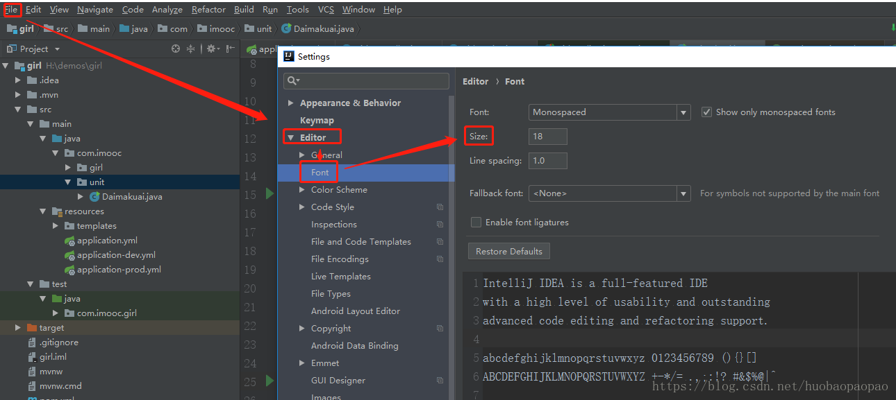Viewport: 896px width, 400px height.
Task: Click the search magnifier icon in Settings
Action: (293, 81)
